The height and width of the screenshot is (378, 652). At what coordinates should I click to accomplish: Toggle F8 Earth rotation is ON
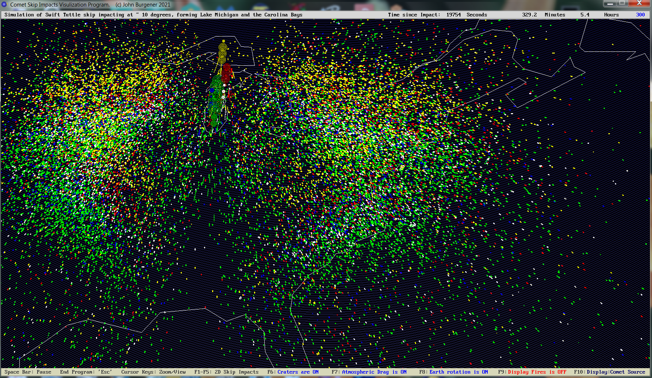click(453, 372)
